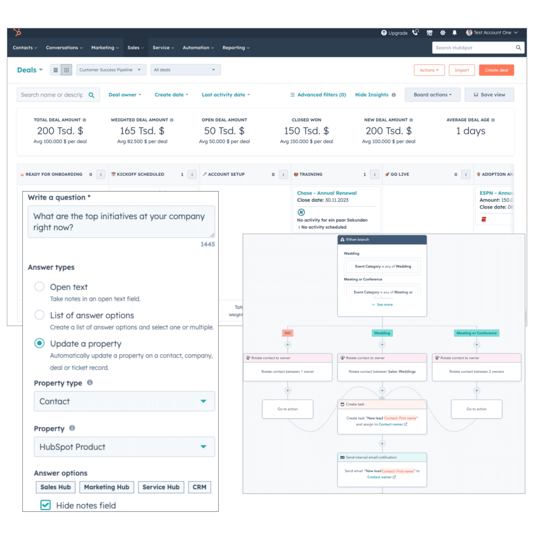Click the Wedding branch label
This screenshot has height=534, width=534.
pyautogui.click(x=382, y=333)
